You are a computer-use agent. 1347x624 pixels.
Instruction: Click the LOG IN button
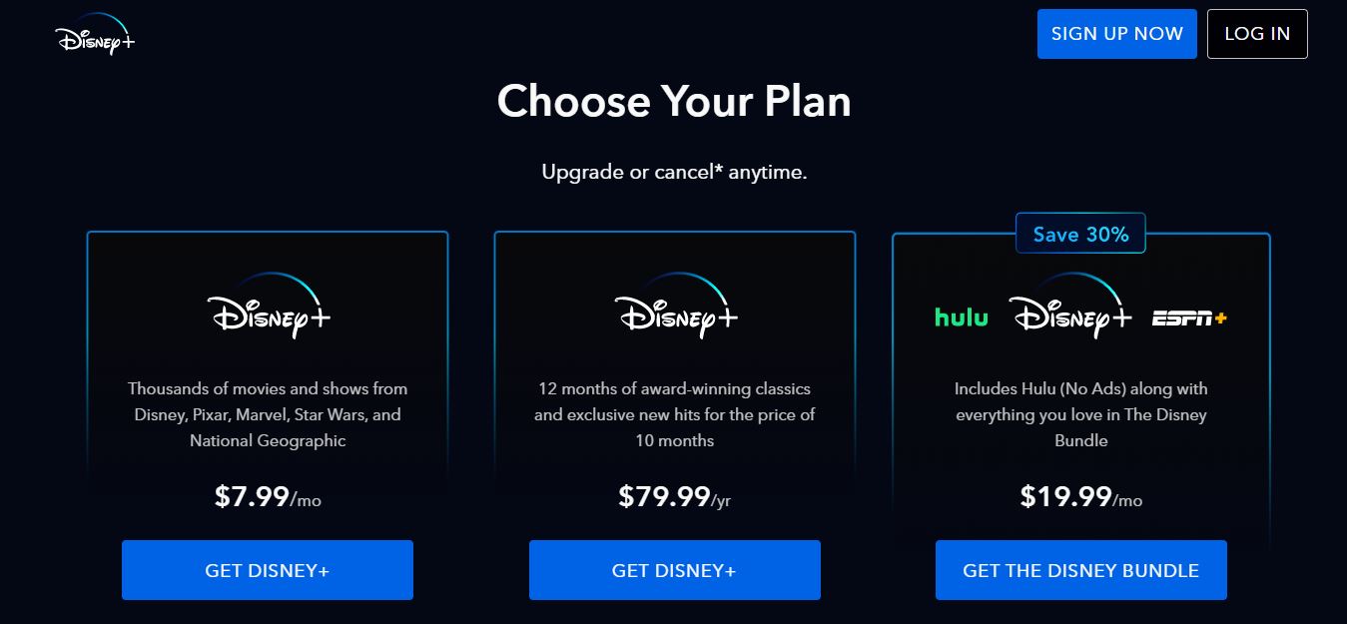[x=1257, y=33]
